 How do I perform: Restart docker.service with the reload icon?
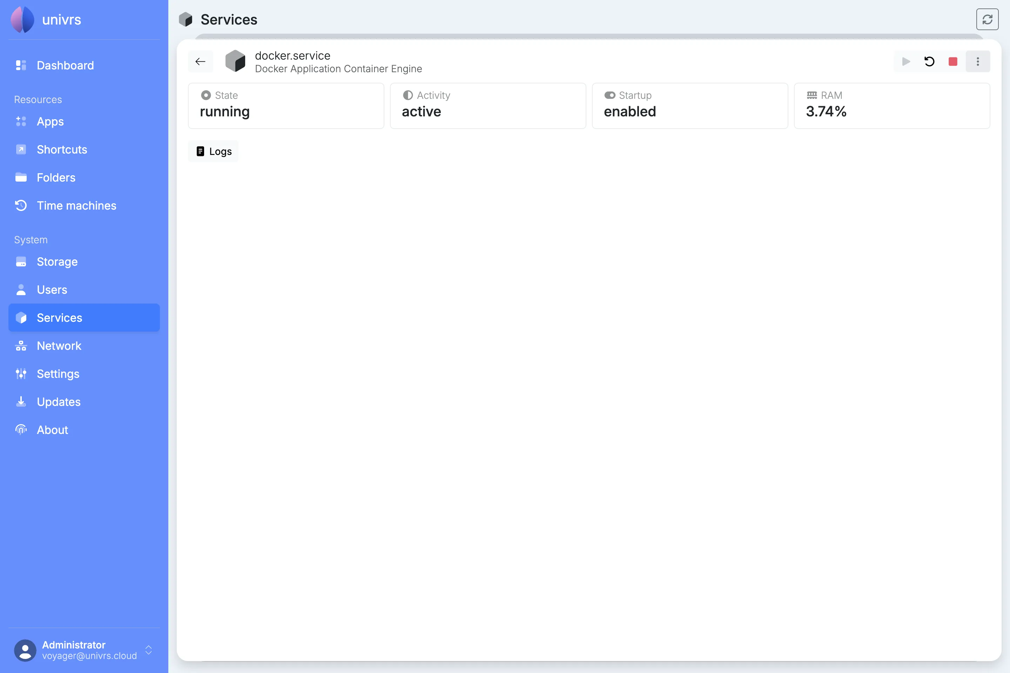(x=929, y=61)
